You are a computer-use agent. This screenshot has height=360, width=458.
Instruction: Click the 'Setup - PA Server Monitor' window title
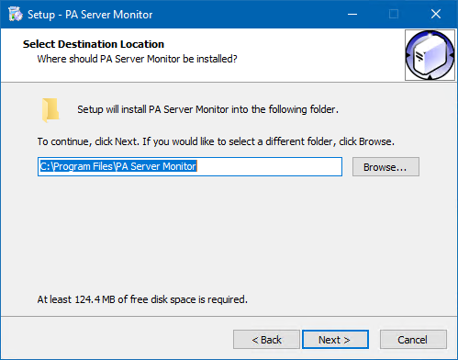click(90, 15)
